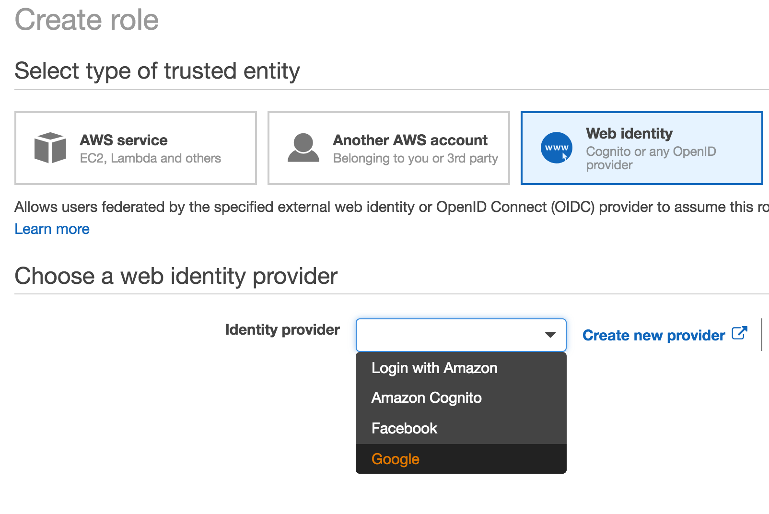Click the Identity provider field label
This screenshot has height=514, width=769.
click(282, 330)
